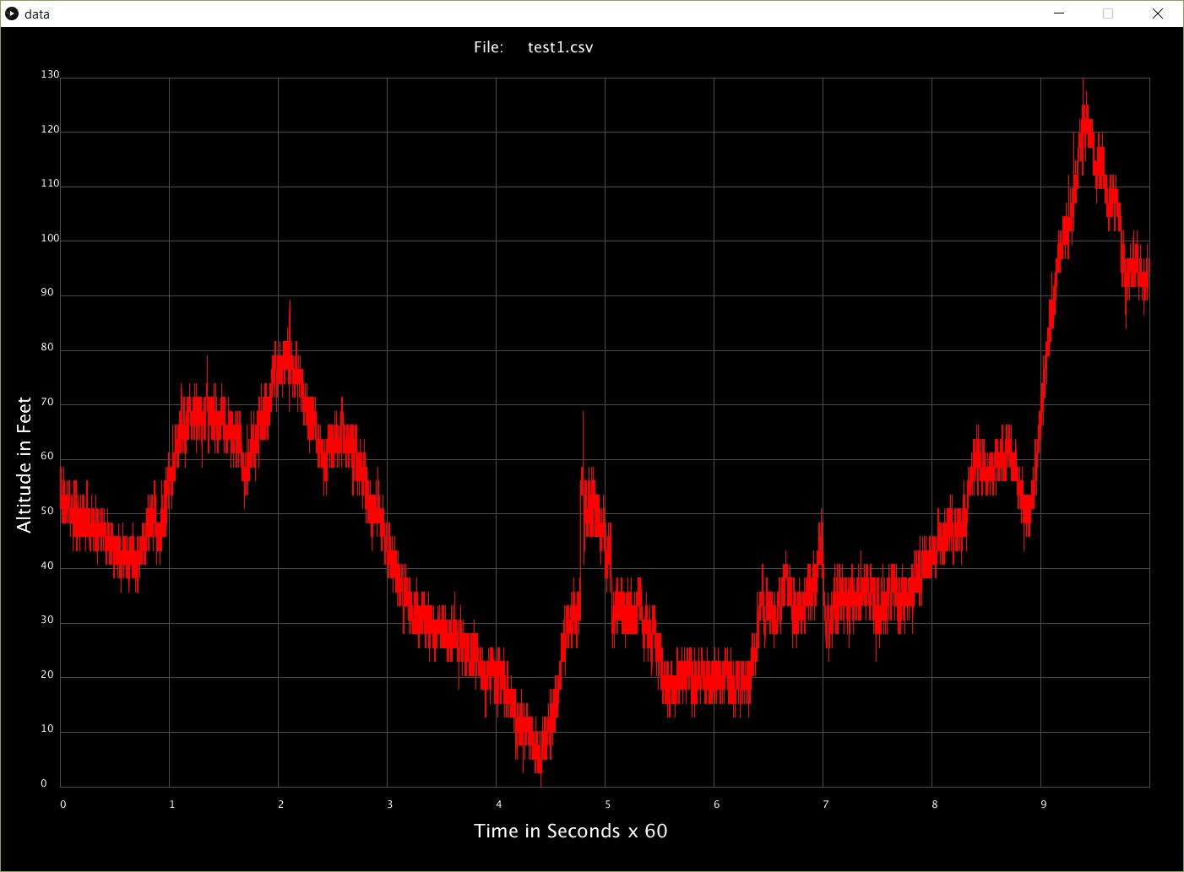1184x872 pixels.
Task: Click the "File:" label
Action: coord(488,47)
